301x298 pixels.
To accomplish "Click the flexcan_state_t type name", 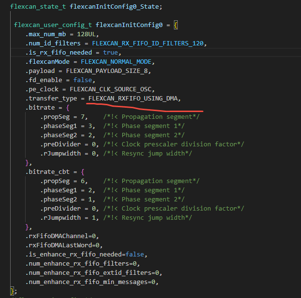I will click(x=38, y=7).
